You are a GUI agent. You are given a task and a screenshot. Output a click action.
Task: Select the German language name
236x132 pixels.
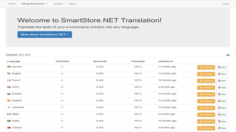[17, 67]
